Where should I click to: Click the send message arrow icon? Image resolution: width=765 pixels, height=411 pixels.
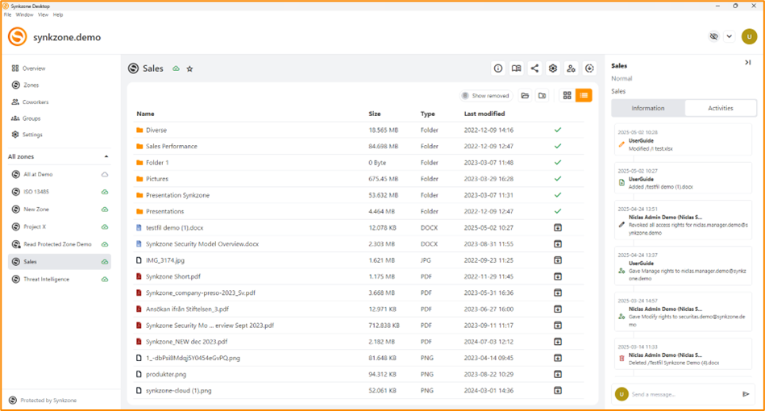click(x=746, y=394)
